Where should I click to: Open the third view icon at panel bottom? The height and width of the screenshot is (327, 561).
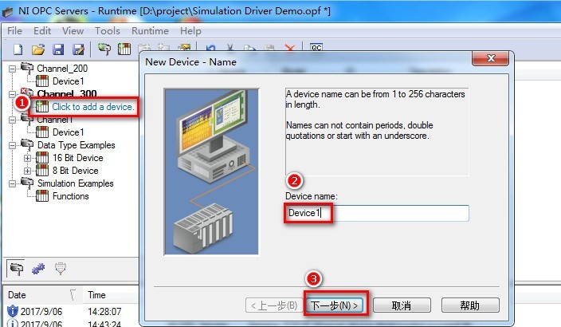point(60,268)
